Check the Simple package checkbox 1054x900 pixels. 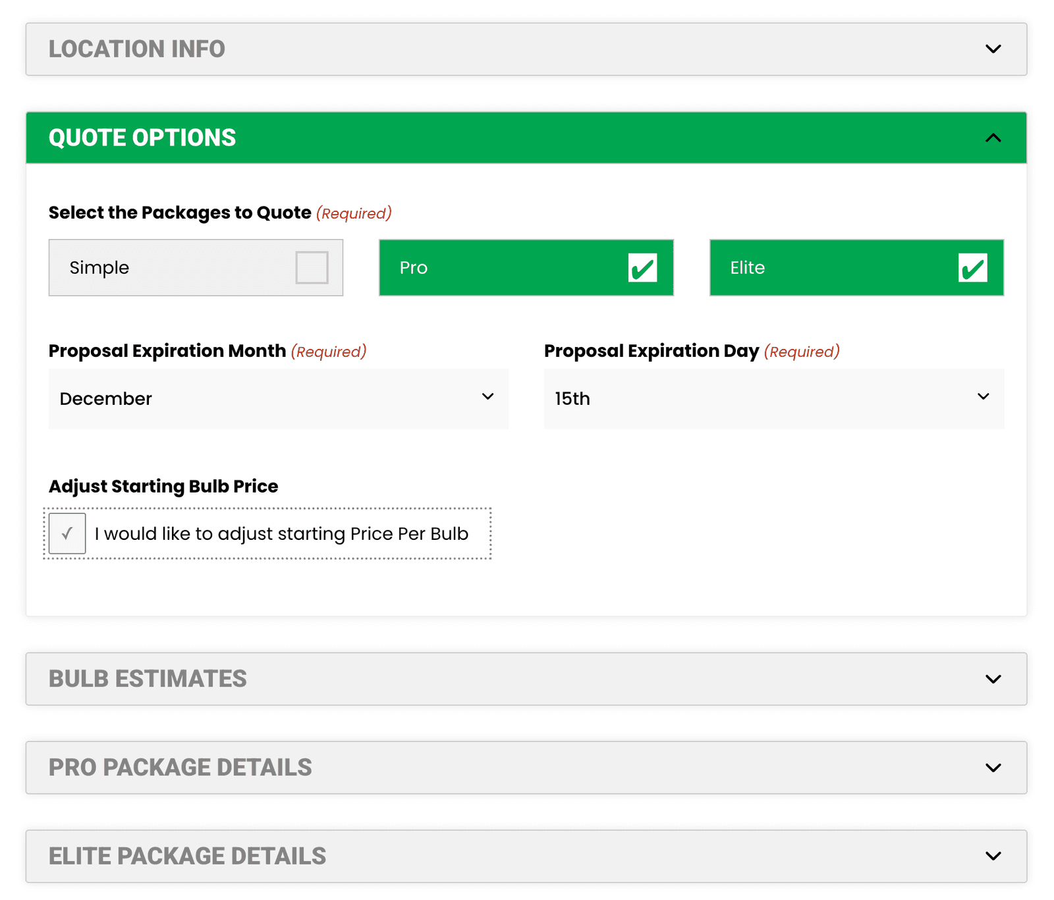pos(312,267)
